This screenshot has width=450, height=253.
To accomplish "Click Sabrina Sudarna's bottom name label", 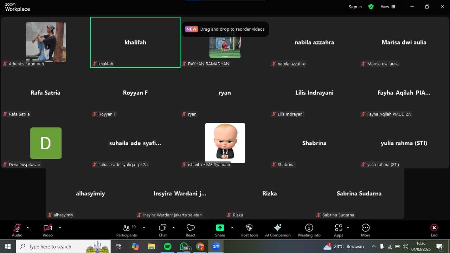I will point(338,215).
